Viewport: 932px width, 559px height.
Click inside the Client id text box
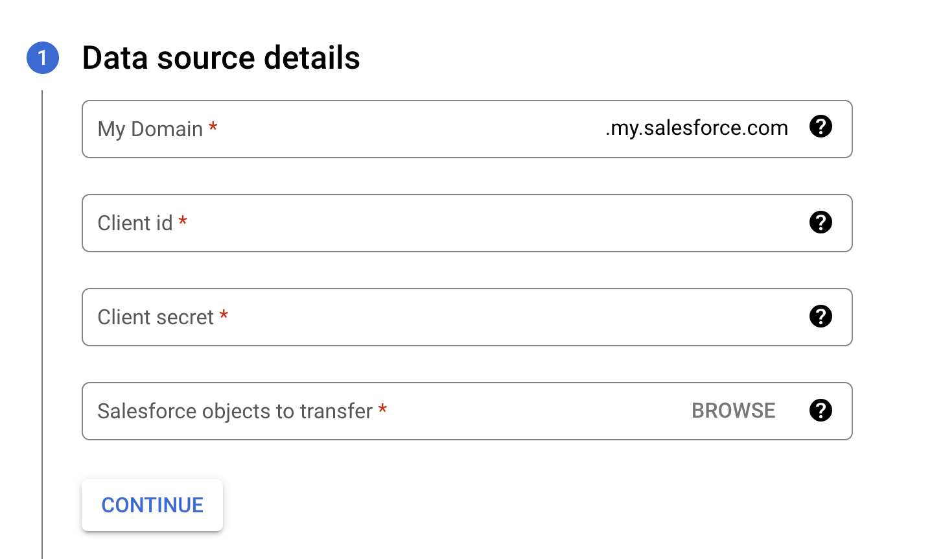point(389,223)
